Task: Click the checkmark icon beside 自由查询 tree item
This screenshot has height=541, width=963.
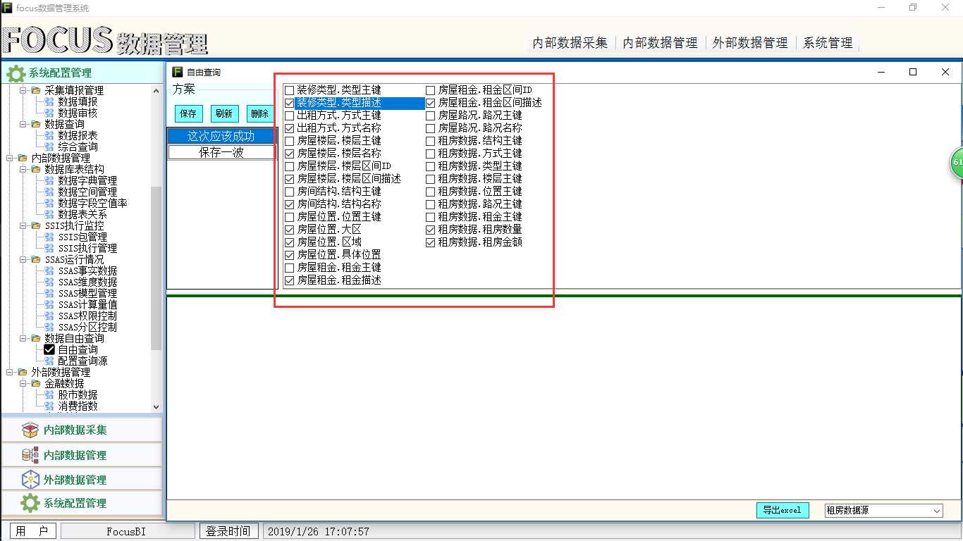Action: pos(49,349)
